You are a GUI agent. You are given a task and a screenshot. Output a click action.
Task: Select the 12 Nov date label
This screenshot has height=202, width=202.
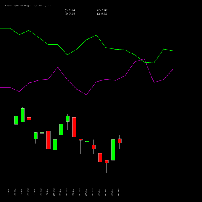(x=15, y=192)
